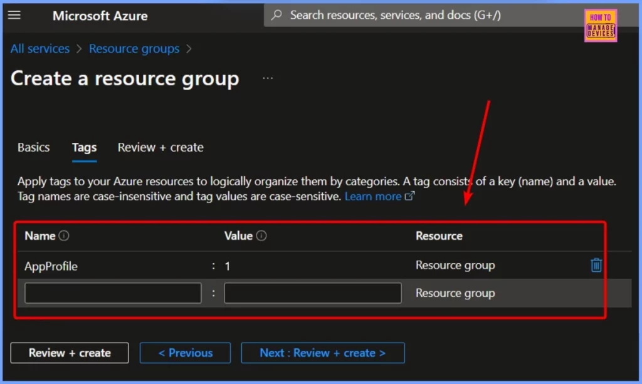Switch to the Basics tab
Viewport: 642px width, 384px height.
34,147
